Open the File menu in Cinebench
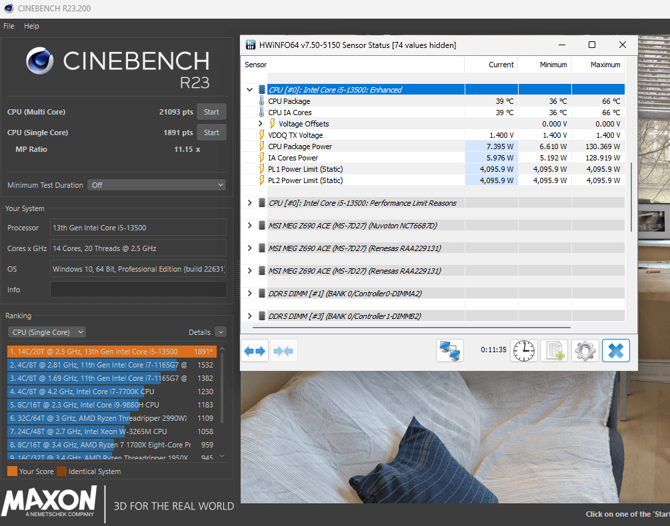 [9, 26]
